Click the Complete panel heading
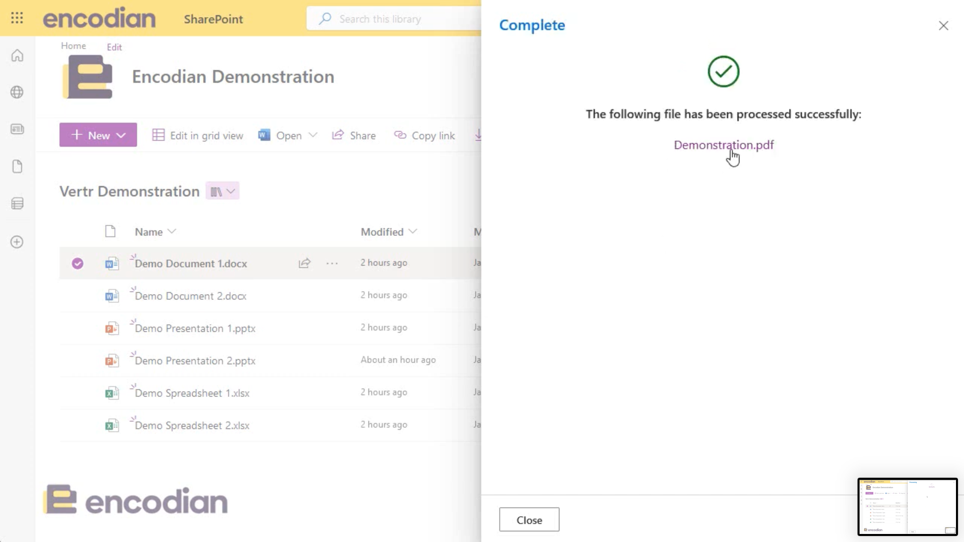The height and width of the screenshot is (542, 964). (x=532, y=25)
